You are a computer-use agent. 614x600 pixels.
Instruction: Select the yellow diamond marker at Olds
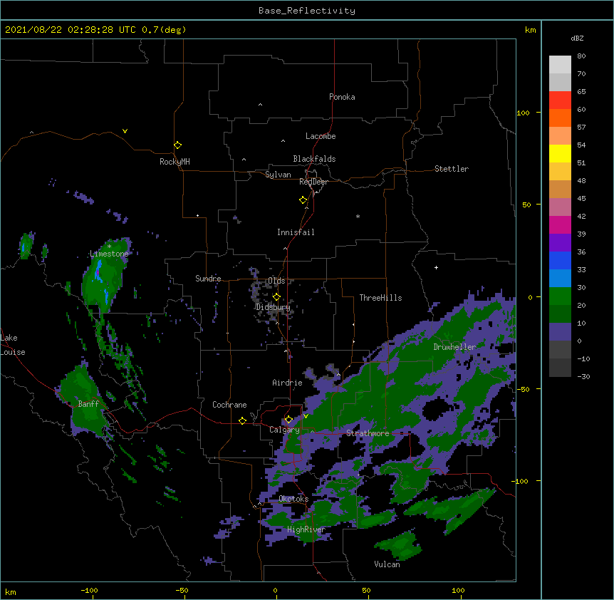(276, 297)
